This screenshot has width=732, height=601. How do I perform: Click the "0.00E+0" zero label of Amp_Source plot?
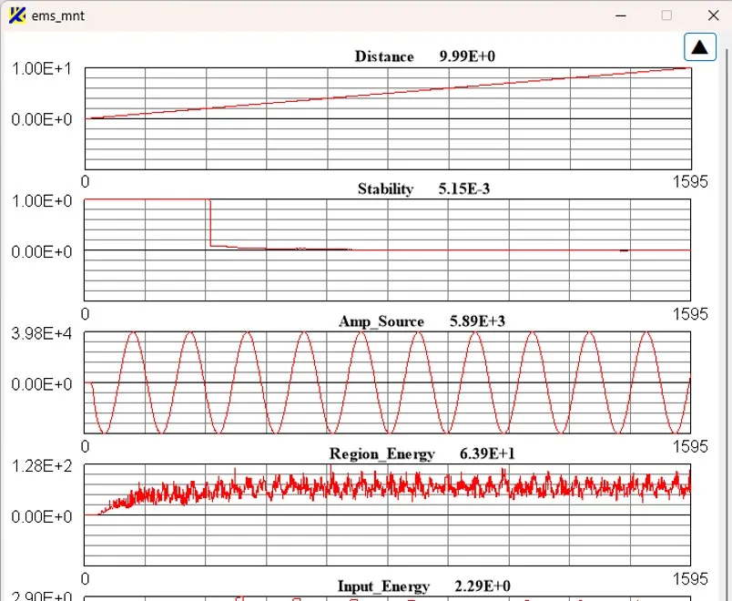click(x=42, y=385)
